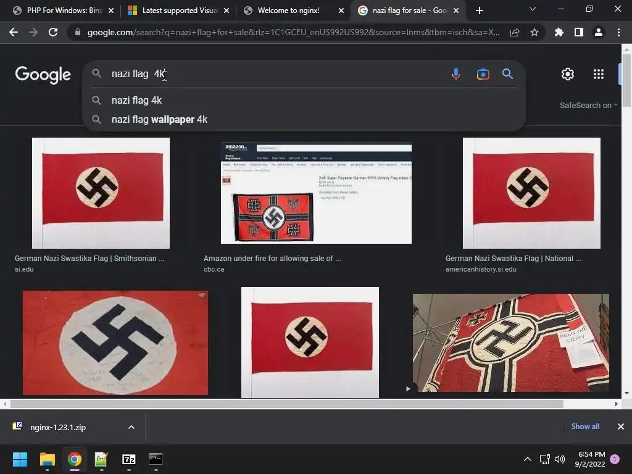Click the scrollbar right arrow
The width and height of the screenshot is (632, 474).
pyautogui.click(x=617, y=404)
